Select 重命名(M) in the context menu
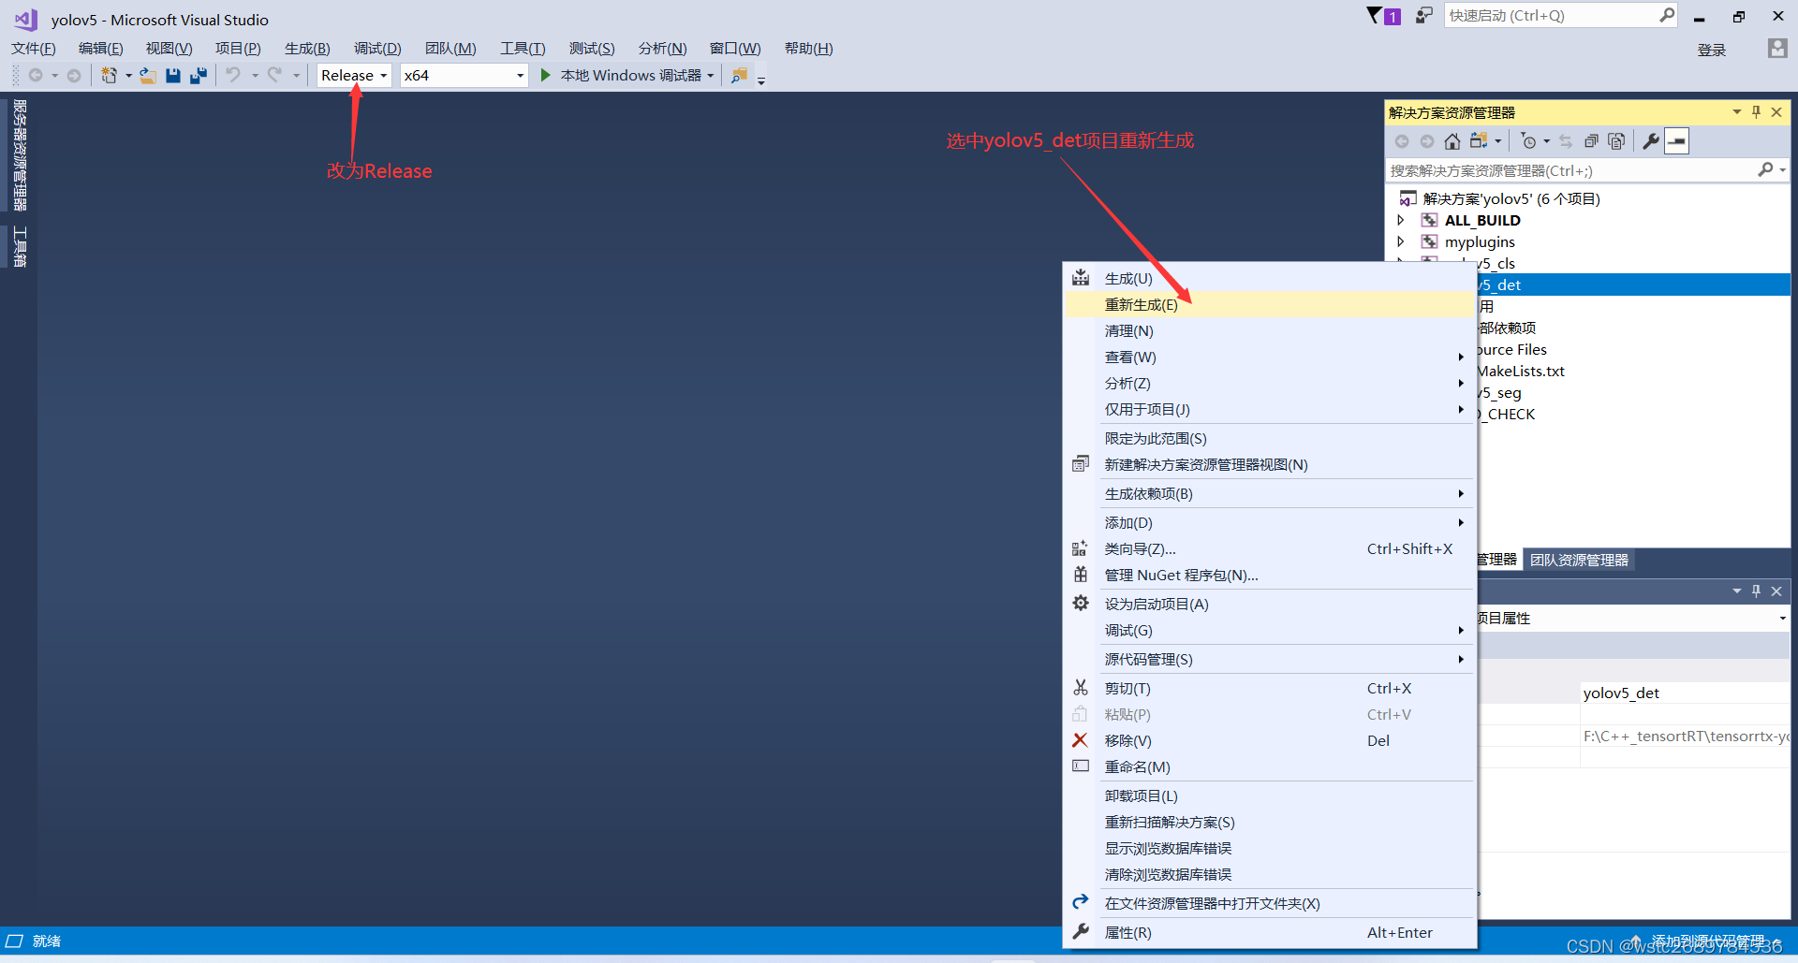This screenshot has width=1798, height=963. click(1269, 766)
